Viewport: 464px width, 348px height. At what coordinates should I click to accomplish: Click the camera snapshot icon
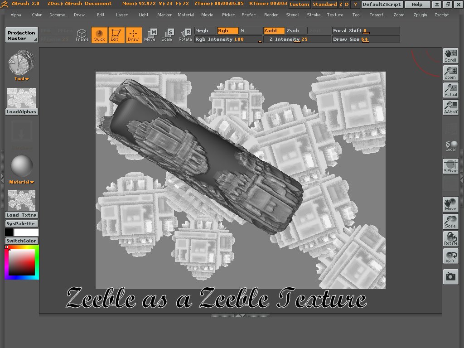pyautogui.click(x=450, y=277)
